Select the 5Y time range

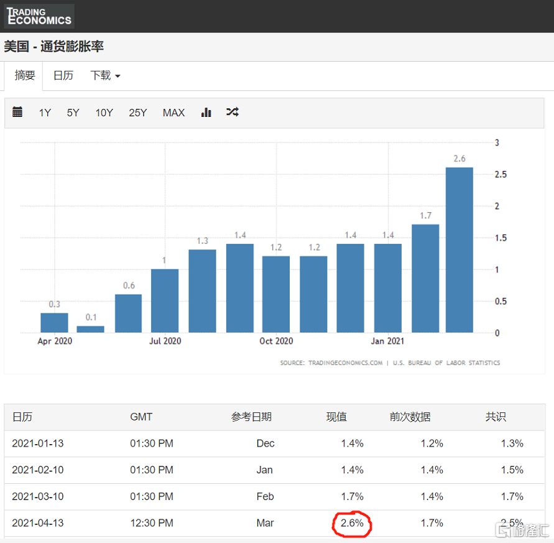(x=73, y=113)
